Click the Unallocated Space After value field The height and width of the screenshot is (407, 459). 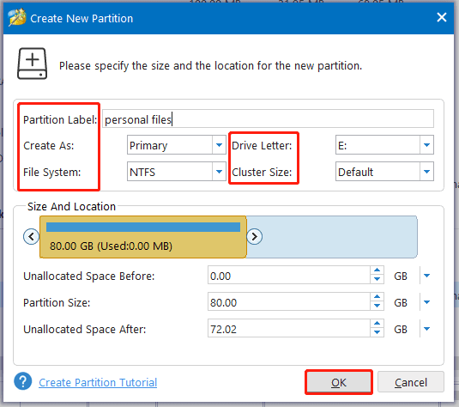point(288,329)
